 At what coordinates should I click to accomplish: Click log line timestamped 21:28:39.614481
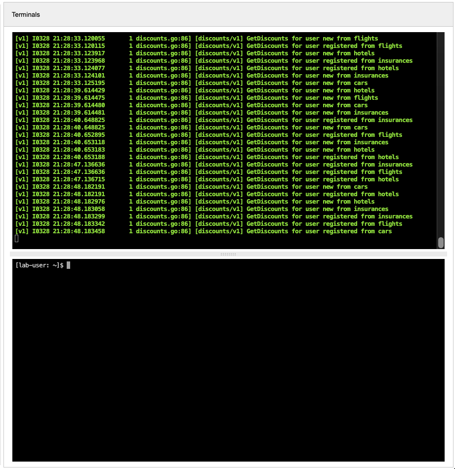pyautogui.click(x=202, y=113)
